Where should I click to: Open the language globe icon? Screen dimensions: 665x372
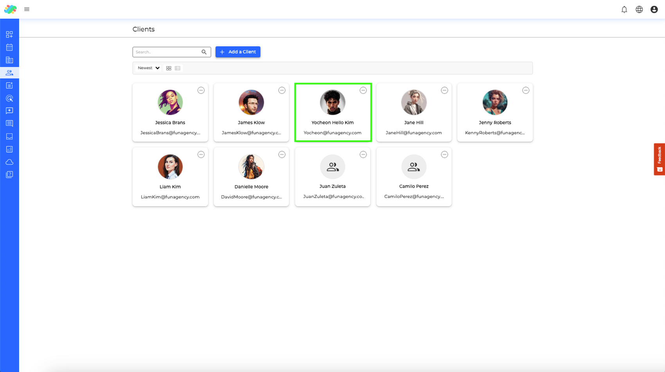point(639,9)
